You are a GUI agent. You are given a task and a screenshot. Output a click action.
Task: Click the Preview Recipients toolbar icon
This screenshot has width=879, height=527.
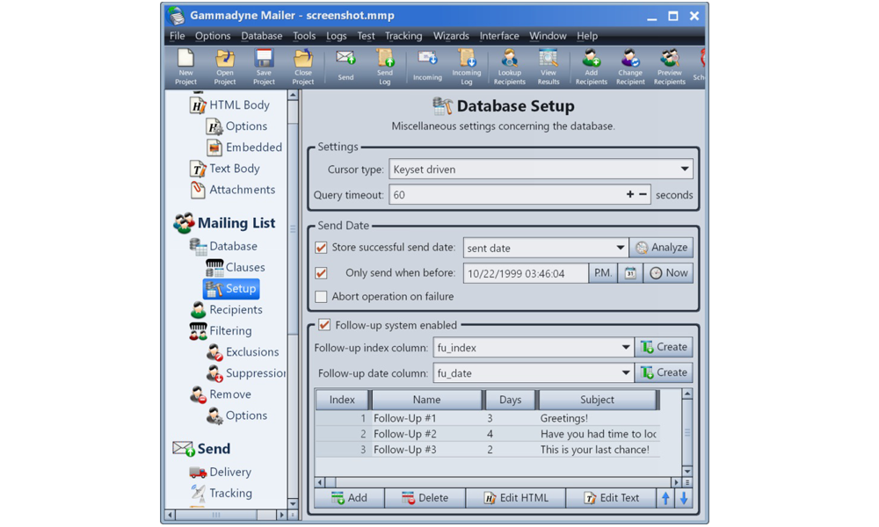[x=669, y=67]
